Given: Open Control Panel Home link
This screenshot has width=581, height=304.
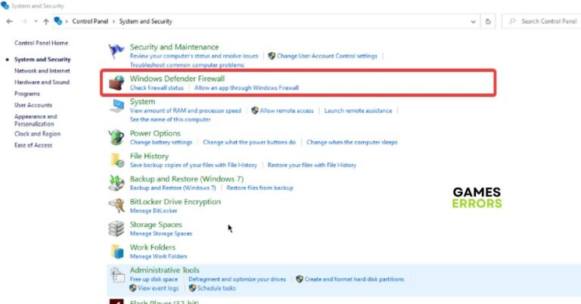Looking at the screenshot, I should point(41,43).
